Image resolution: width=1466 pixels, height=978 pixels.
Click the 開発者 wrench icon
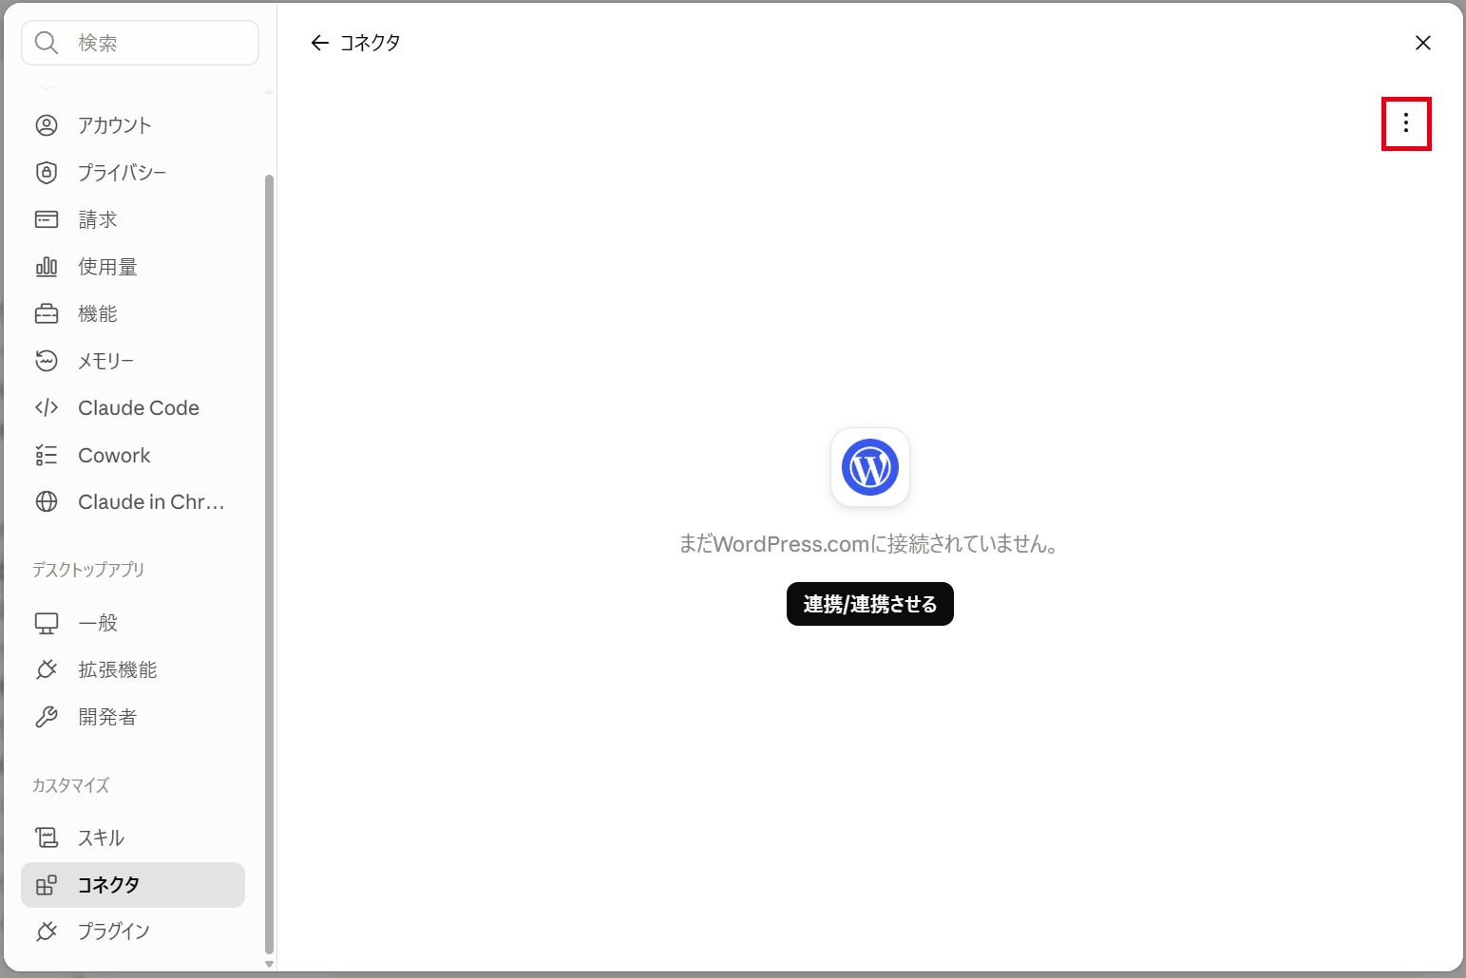[x=47, y=717]
